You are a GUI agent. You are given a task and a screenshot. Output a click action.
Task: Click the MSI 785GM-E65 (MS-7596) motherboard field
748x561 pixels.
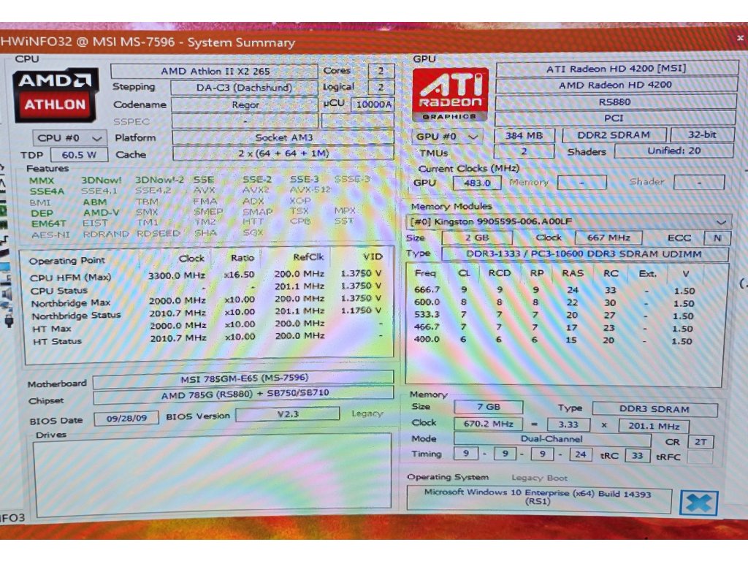[243, 379]
